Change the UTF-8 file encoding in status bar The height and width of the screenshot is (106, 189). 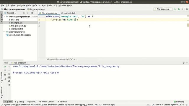[158, 105]
